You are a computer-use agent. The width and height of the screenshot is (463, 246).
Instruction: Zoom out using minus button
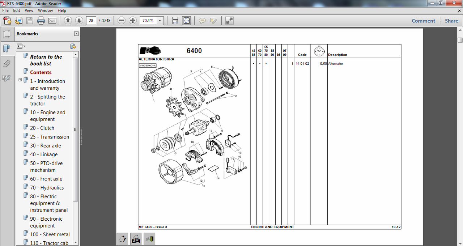(122, 21)
